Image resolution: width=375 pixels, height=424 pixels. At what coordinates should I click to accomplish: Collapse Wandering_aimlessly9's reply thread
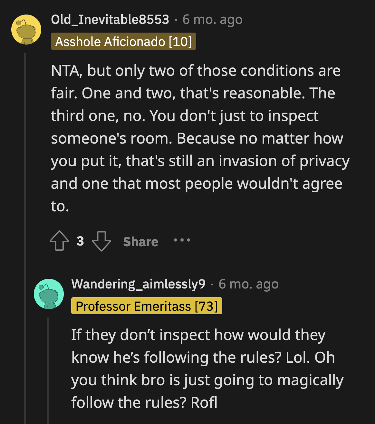pyautogui.click(x=48, y=371)
